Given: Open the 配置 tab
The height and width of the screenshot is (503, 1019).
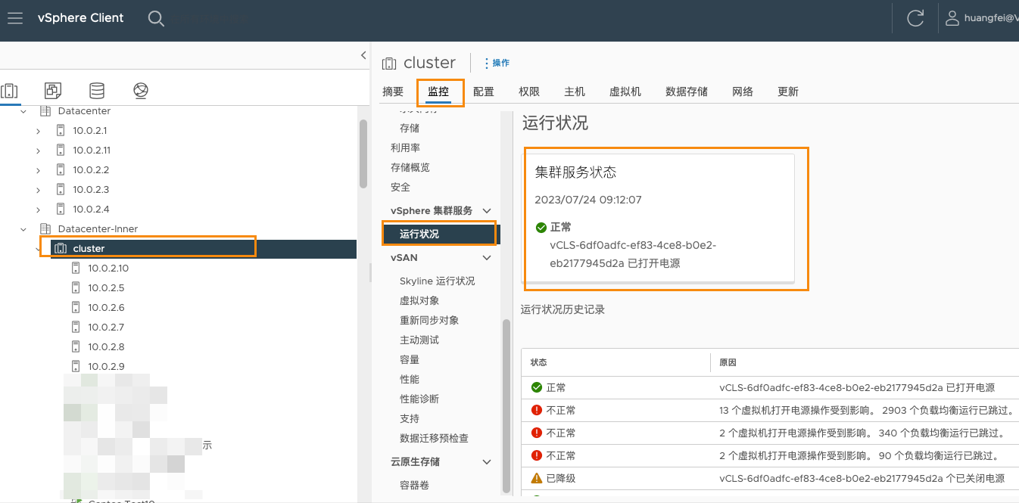Looking at the screenshot, I should point(484,92).
